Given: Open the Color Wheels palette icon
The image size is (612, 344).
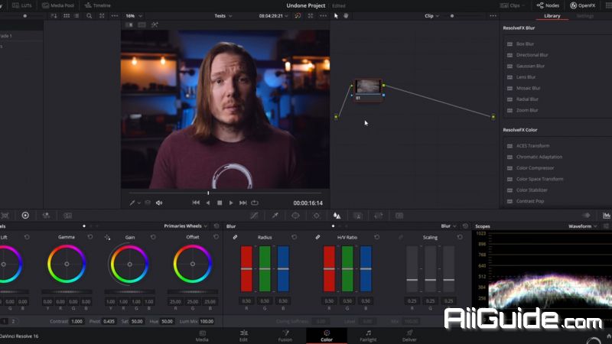Looking at the screenshot, I should (25, 216).
